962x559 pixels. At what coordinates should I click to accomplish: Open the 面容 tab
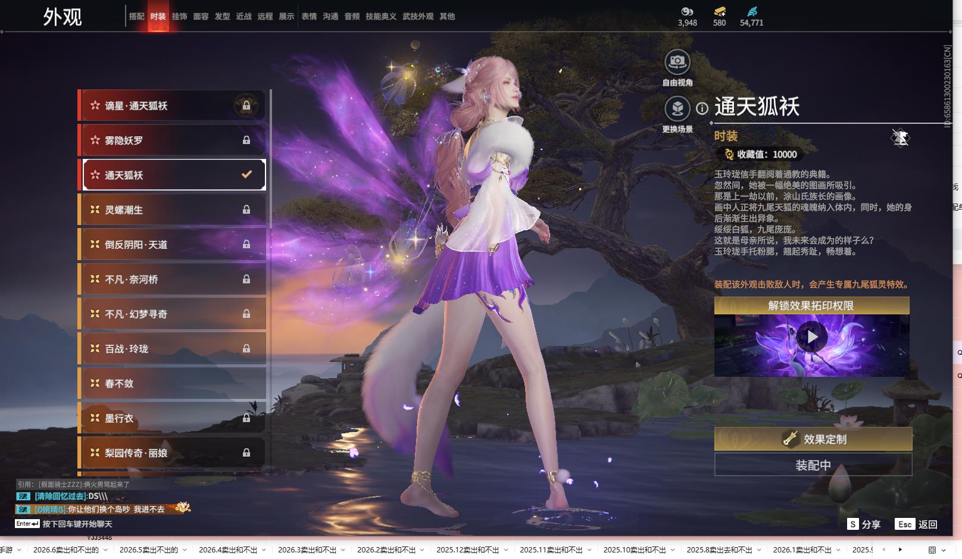tap(201, 16)
